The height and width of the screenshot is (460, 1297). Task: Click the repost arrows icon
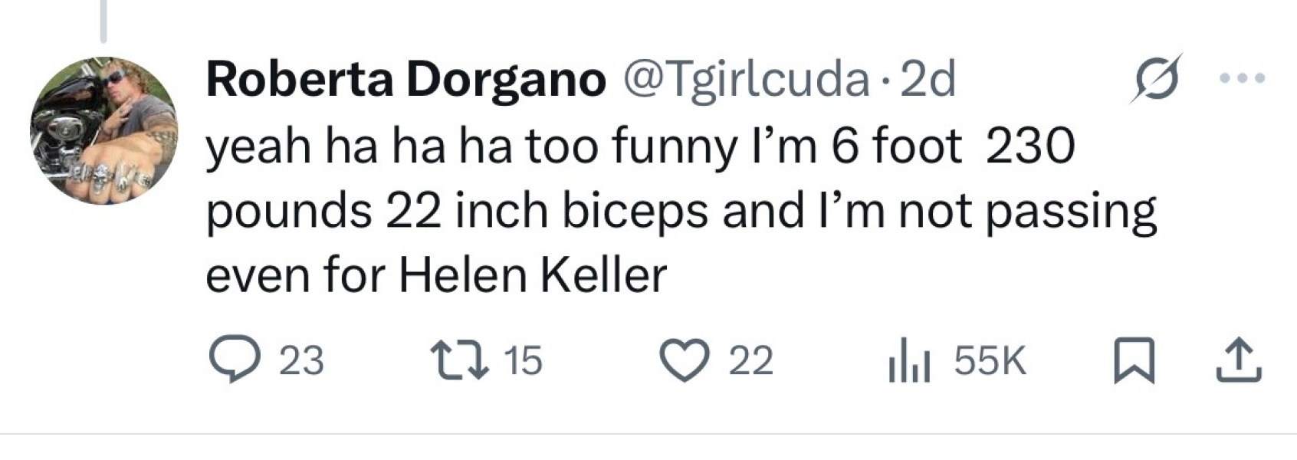[x=458, y=360]
